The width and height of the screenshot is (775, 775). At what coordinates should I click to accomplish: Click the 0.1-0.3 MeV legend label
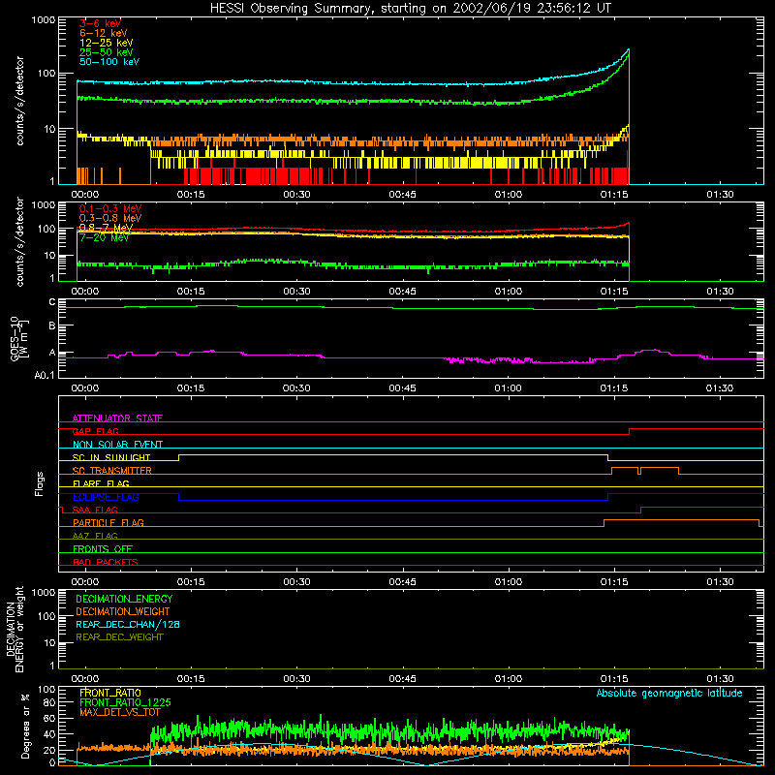(x=110, y=208)
